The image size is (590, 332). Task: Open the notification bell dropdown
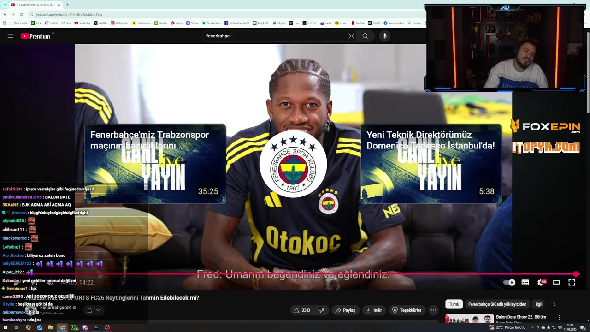[93, 310]
